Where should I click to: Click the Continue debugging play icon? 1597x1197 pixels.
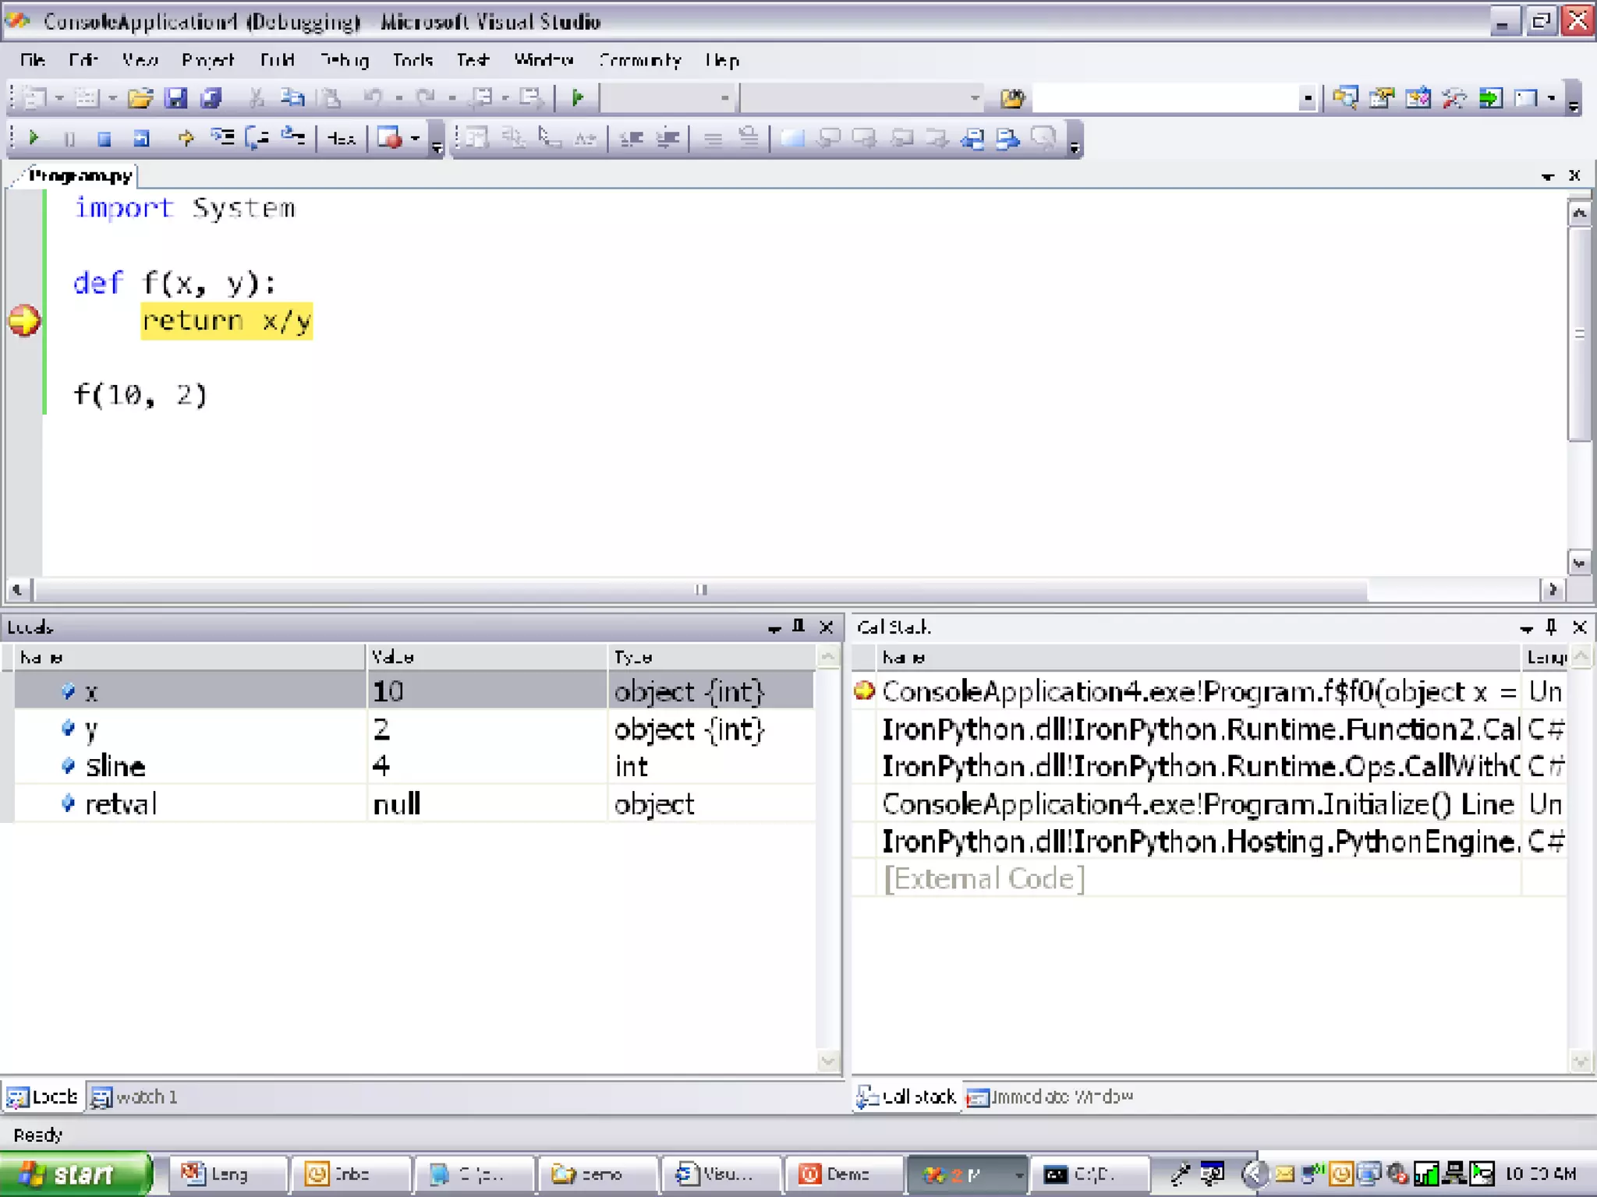click(34, 138)
